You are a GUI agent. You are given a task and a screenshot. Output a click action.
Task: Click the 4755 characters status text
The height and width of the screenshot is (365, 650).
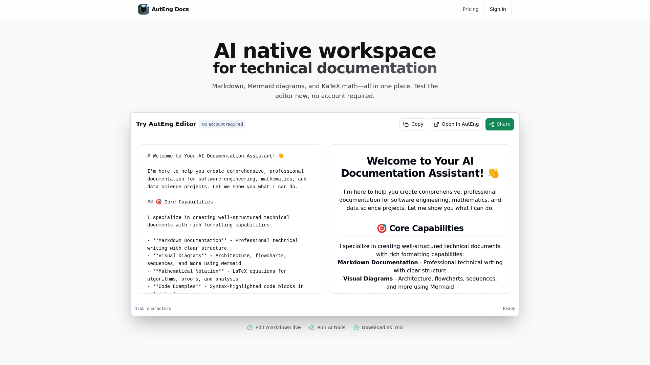[x=153, y=309]
